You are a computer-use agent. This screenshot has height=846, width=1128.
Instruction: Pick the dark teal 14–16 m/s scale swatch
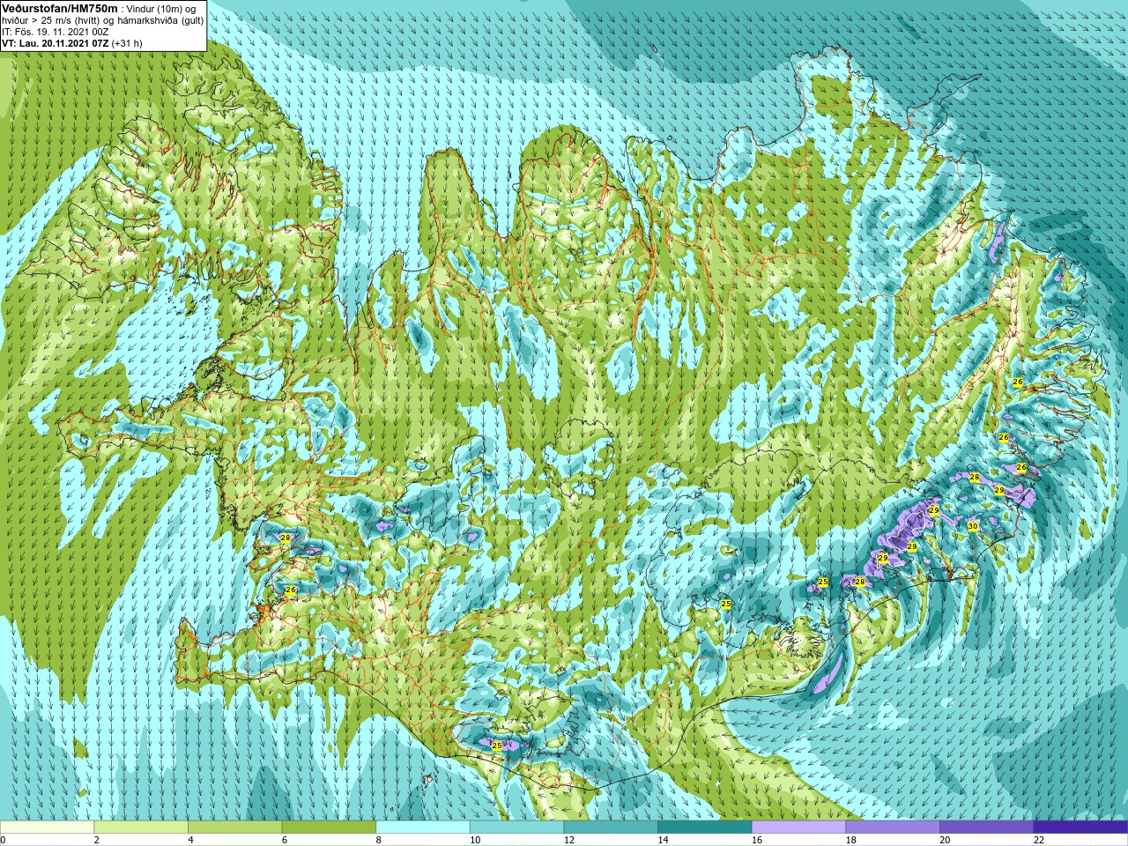coord(705,827)
